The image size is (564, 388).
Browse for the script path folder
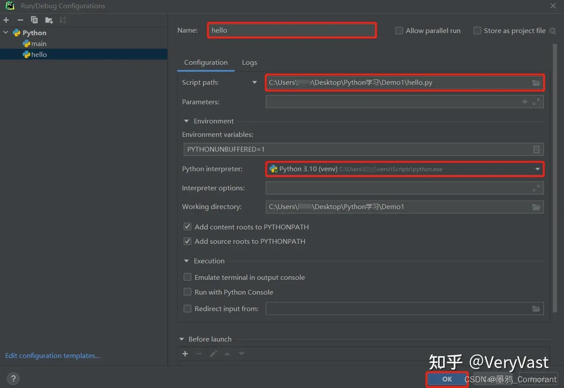(536, 83)
